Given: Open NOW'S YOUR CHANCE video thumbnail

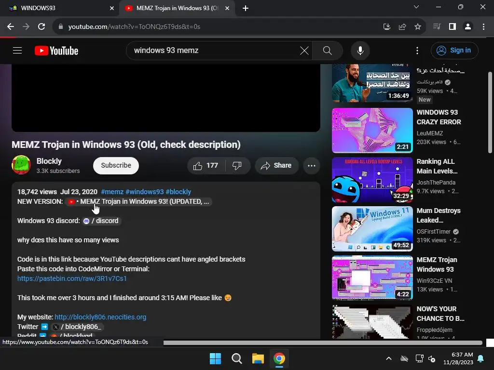Looking at the screenshot, I should click(x=372, y=321).
